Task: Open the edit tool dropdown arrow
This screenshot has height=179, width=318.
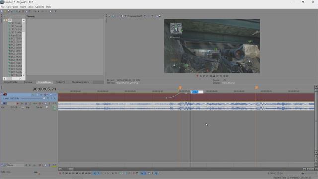Action: [98, 173]
